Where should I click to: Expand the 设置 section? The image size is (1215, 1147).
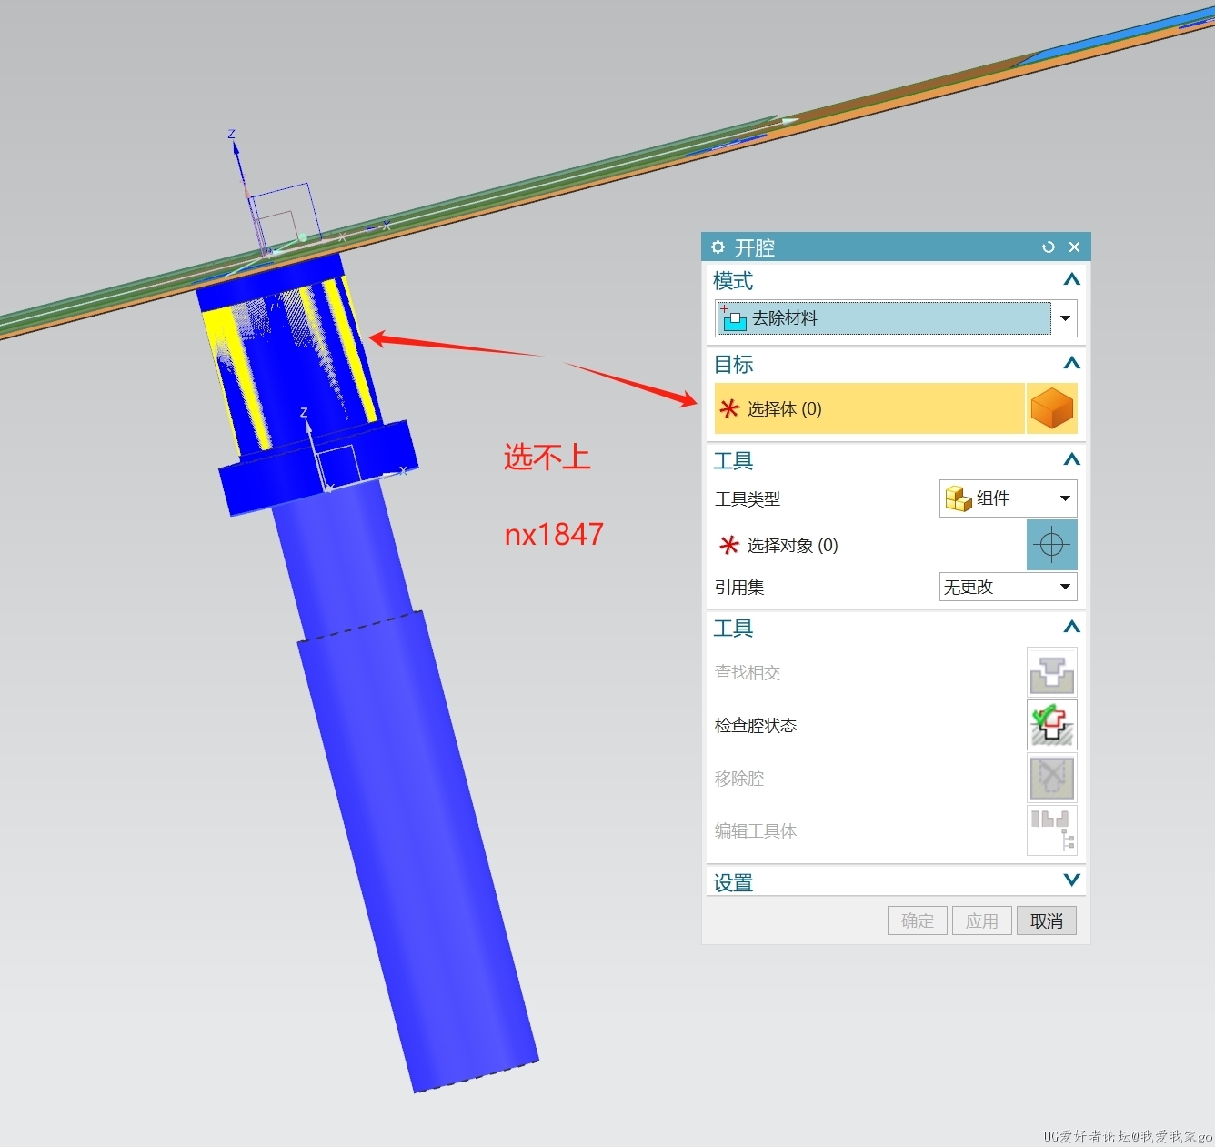point(1071,880)
